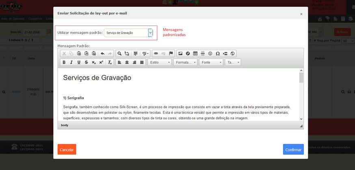Toggle Underline formatting
This screenshot has height=170, width=355.
coord(79,62)
